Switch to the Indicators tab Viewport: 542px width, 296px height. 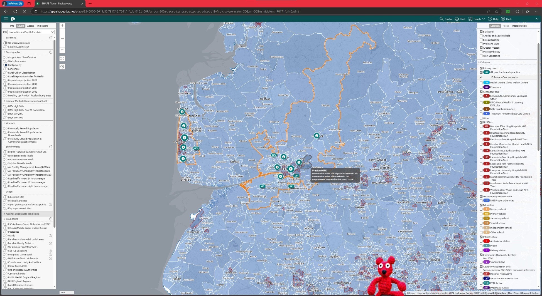point(43,26)
